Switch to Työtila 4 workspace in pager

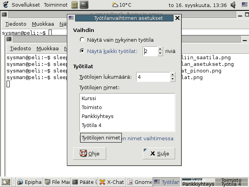pos(231,184)
